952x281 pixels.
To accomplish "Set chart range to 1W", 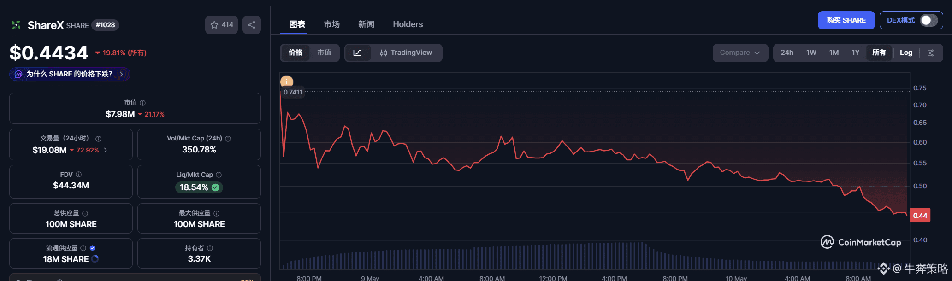I will pyautogui.click(x=811, y=53).
